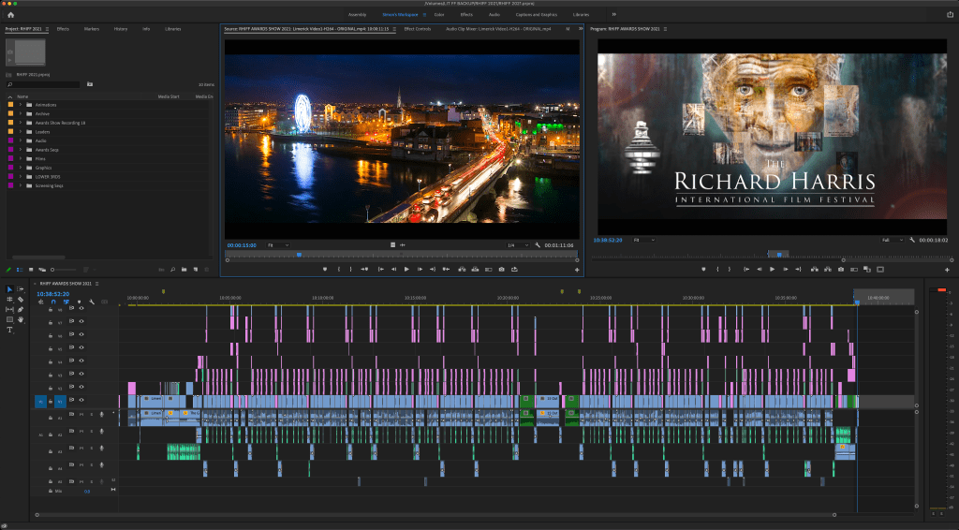Pick the Track Select Forward tool
959x530 pixels.
coord(21,289)
